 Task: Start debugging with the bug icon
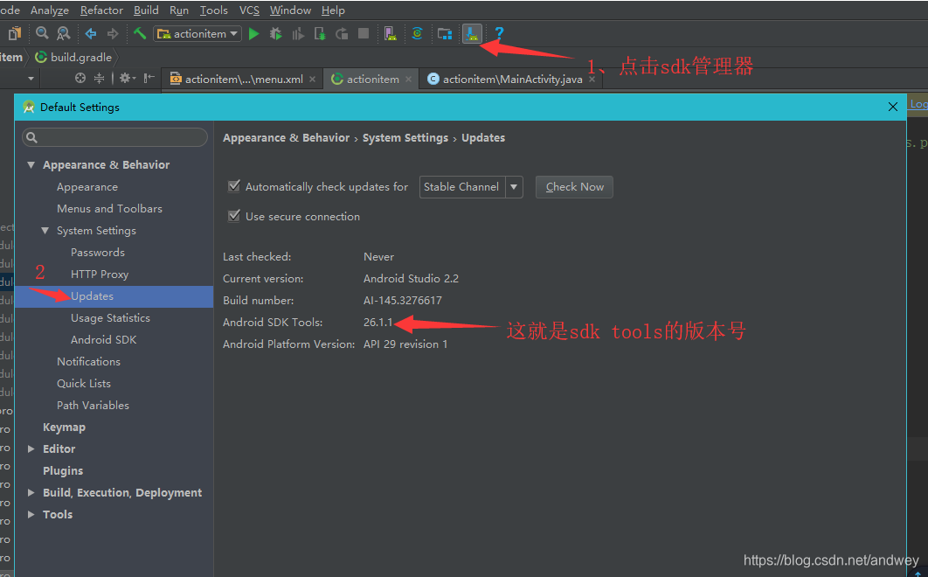tap(276, 34)
